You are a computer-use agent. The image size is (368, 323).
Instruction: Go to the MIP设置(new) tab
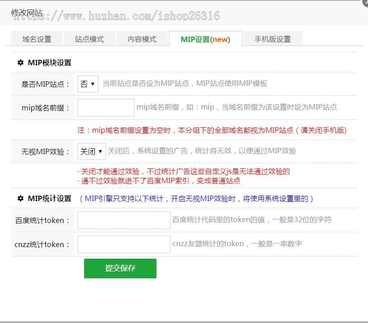click(x=205, y=39)
